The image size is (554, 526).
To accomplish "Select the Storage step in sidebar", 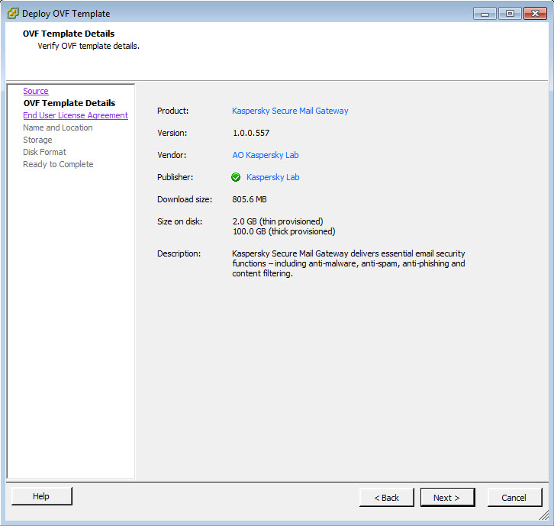I will point(38,140).
